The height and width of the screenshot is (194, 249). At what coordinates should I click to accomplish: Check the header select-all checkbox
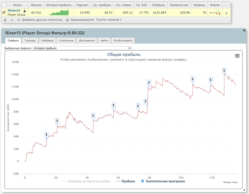click(4, 5)
